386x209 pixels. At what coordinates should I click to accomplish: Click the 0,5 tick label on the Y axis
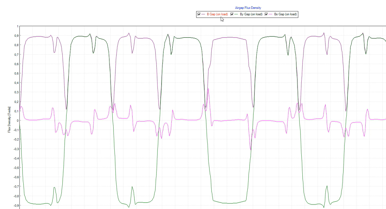pyautogui.click(x=16, y=73)
